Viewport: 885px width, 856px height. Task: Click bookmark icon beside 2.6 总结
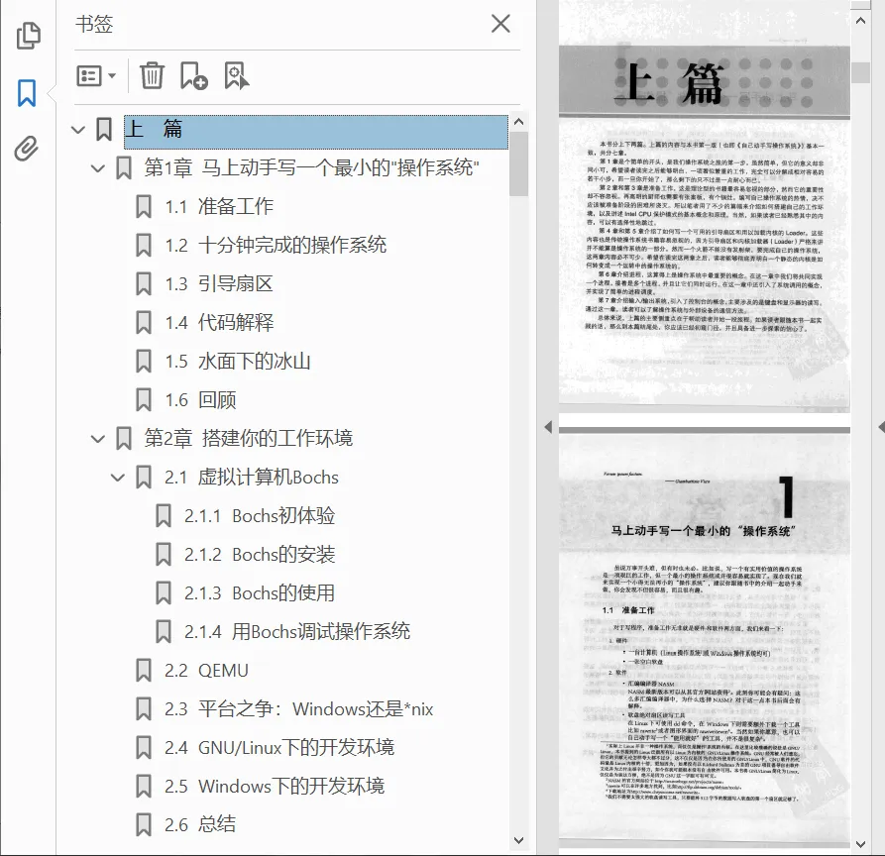144,825
